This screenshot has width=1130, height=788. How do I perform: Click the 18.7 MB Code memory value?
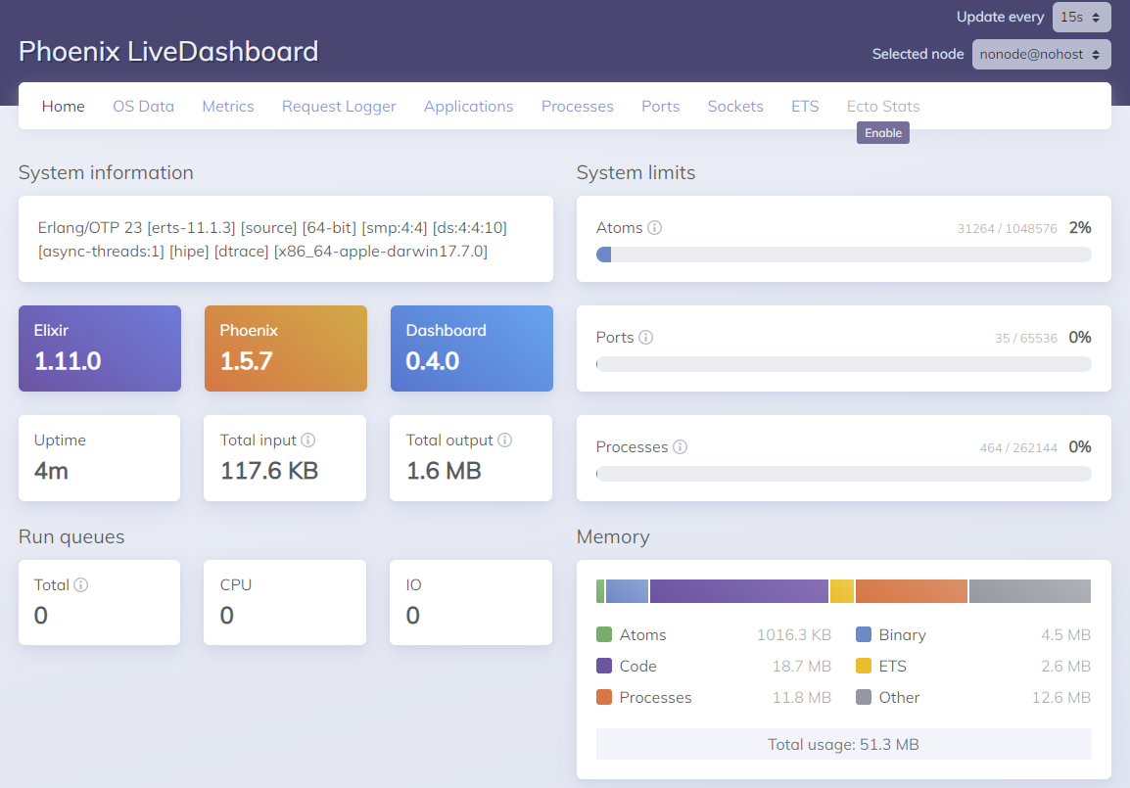801,666
